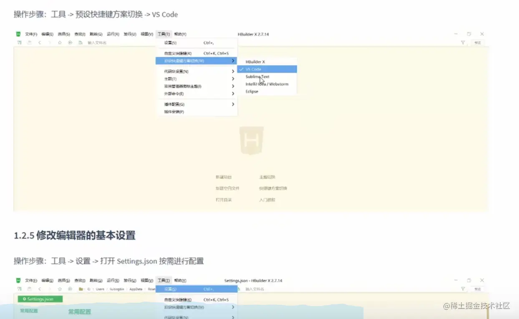Select the green Settings.json editor tab
519x319 pixels.
pyautogui.click(x=40, y=299)
